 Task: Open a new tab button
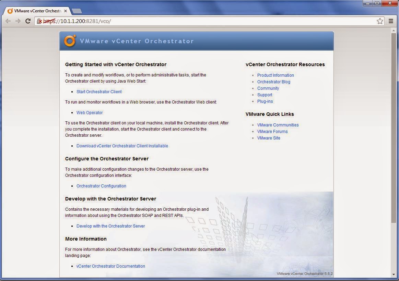[x=77, y=11]
